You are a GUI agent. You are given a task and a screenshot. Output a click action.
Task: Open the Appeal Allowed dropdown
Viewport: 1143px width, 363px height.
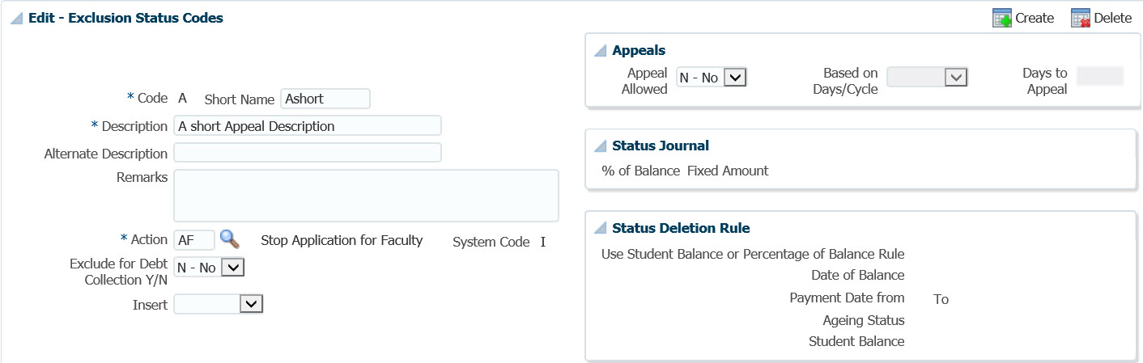711,77
